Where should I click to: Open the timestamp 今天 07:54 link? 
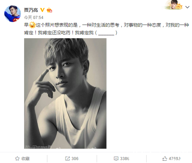[34, 18]
